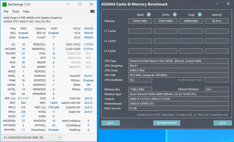Click the CLDO VDDP value 0,1074V
Image resolution: width=234 pixels, height=142 pixels.
tap(89, 49)
